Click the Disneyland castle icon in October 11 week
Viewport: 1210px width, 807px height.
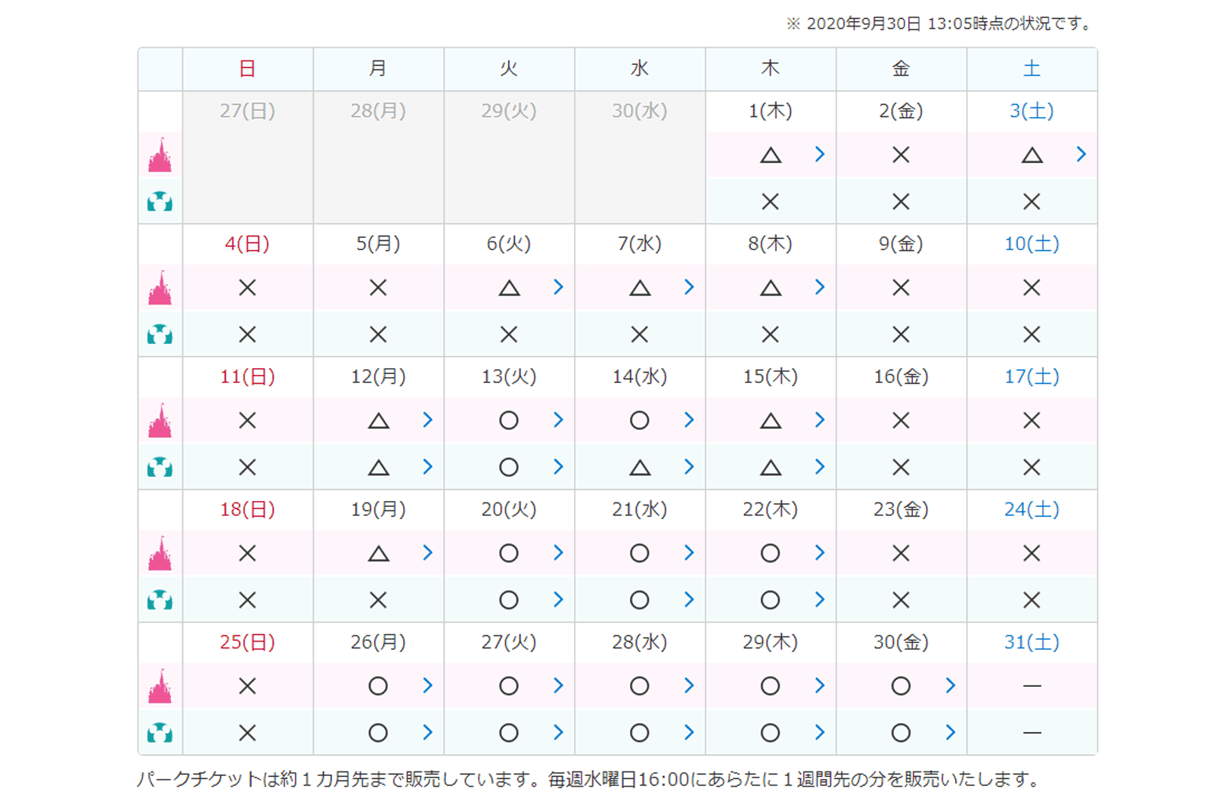160,421
